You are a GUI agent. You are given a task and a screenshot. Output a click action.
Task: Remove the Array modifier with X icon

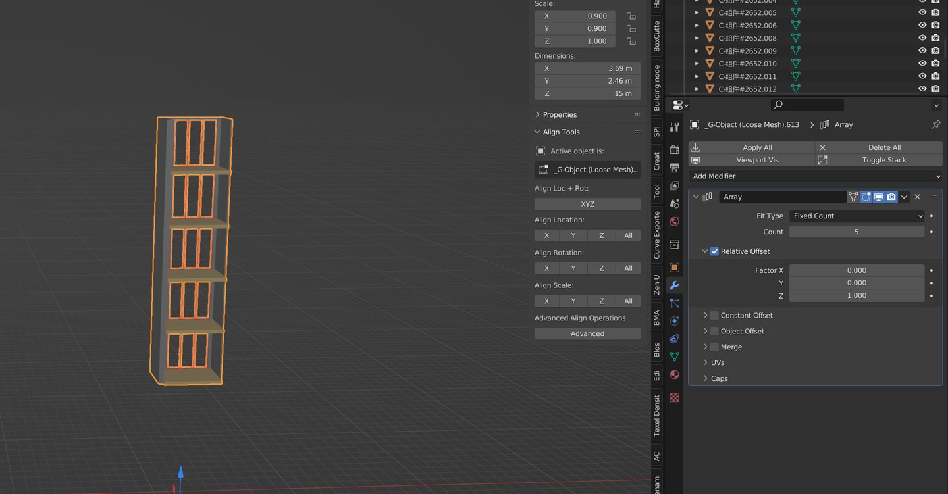pos(917,197)
